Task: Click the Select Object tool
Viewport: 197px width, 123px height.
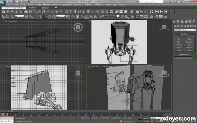Action: point(27,17)
